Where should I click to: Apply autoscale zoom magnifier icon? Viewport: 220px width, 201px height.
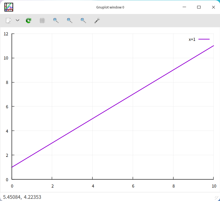point(83,21)
